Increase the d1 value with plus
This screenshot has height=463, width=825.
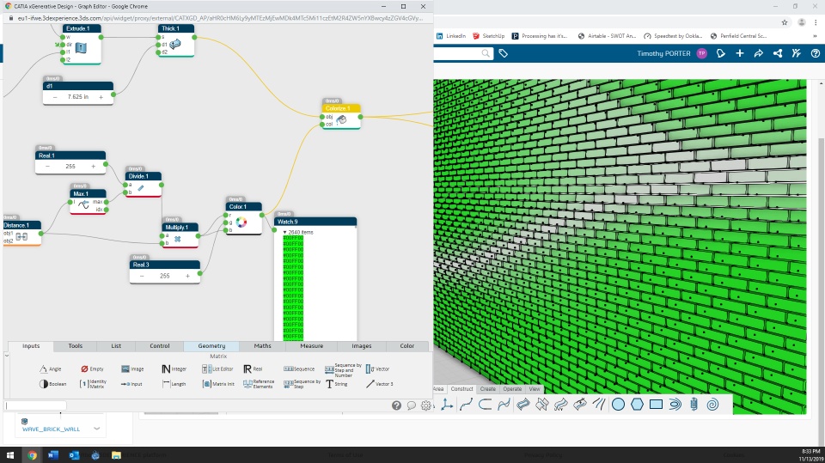[x=101, y=97]
